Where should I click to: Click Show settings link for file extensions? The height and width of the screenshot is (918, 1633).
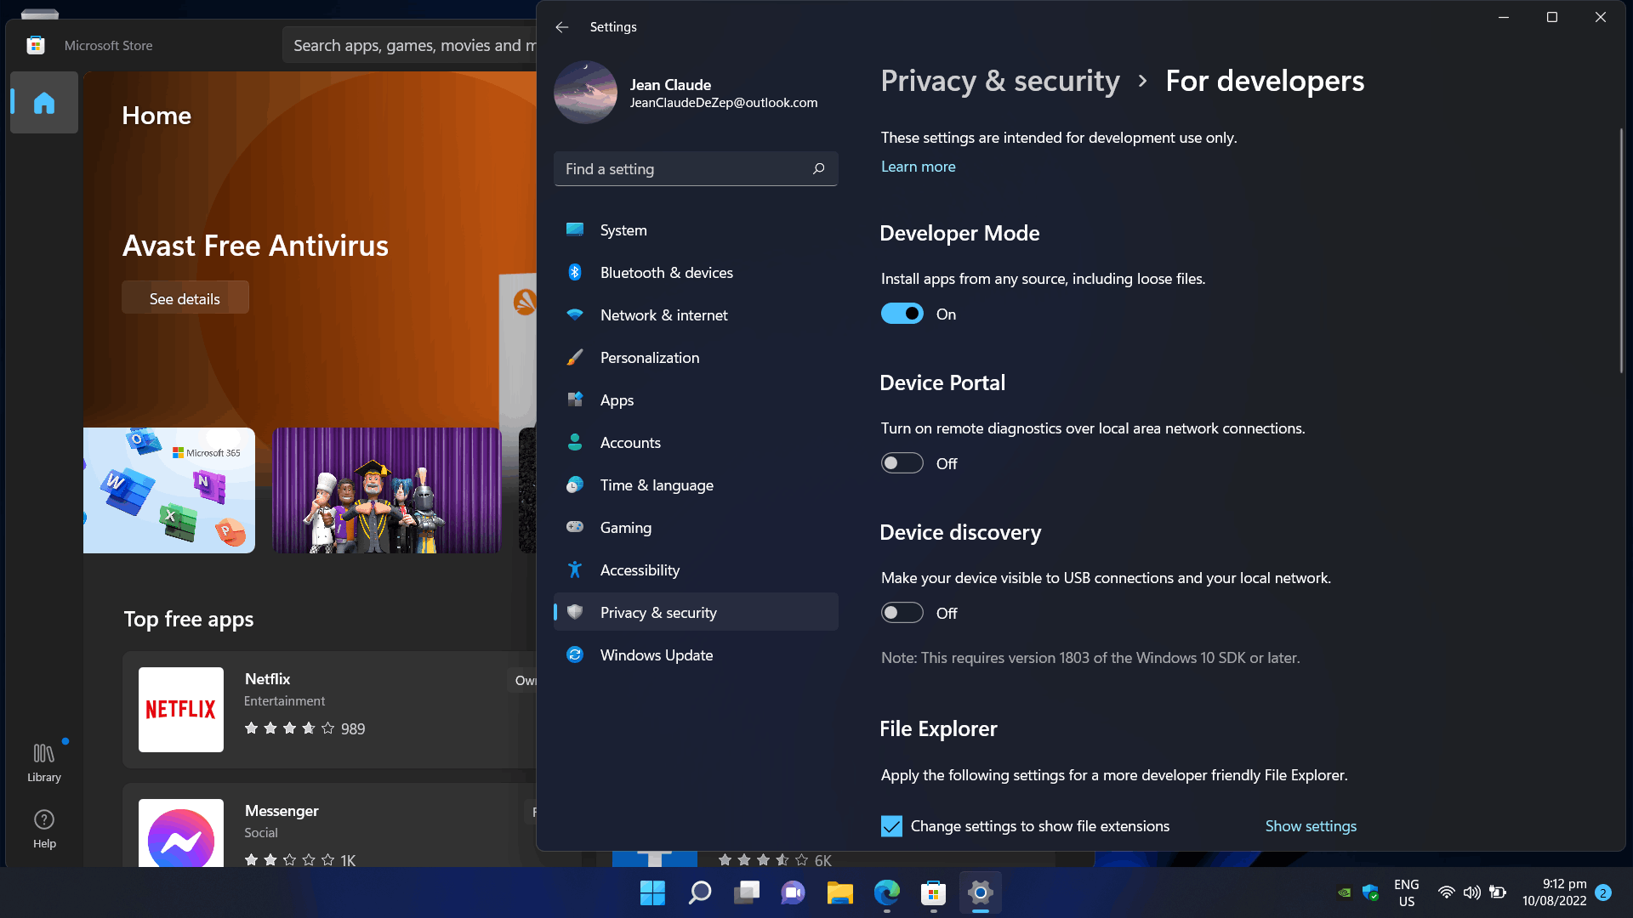(x=1311, y=826)
